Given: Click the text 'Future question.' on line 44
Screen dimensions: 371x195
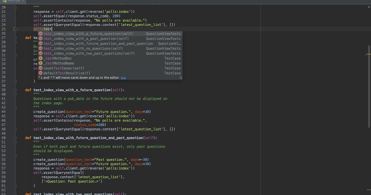Looking at the screenshot, I should 112,112.
